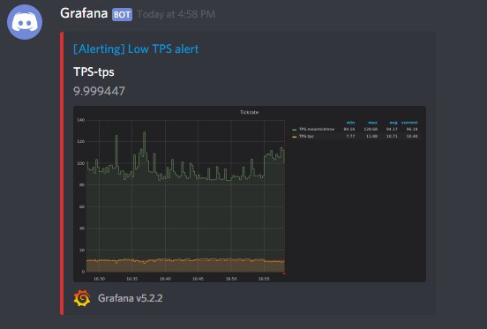The image size is (487, 329).
Task: Click the Grafana flame logo in footer
Action: [x=82, y=298]
